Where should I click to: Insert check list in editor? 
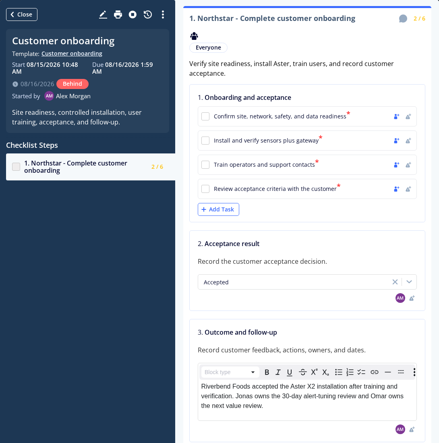coord(361,372)
